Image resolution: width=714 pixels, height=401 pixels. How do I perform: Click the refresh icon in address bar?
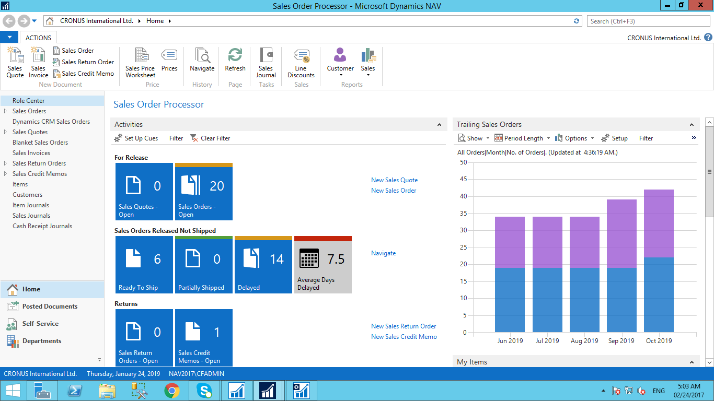point(577,21)
